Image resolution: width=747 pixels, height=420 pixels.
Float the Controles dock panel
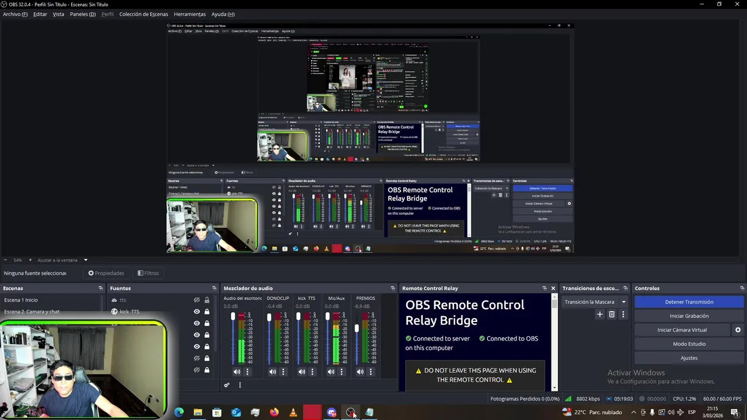pos(742,288)
